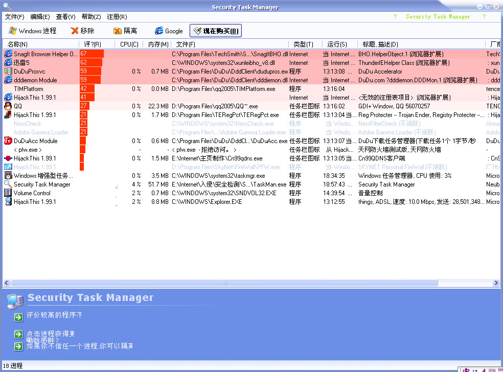
Task: Click the Security Task Manager magnifier row icon
Action: click(x=8, y=184)
